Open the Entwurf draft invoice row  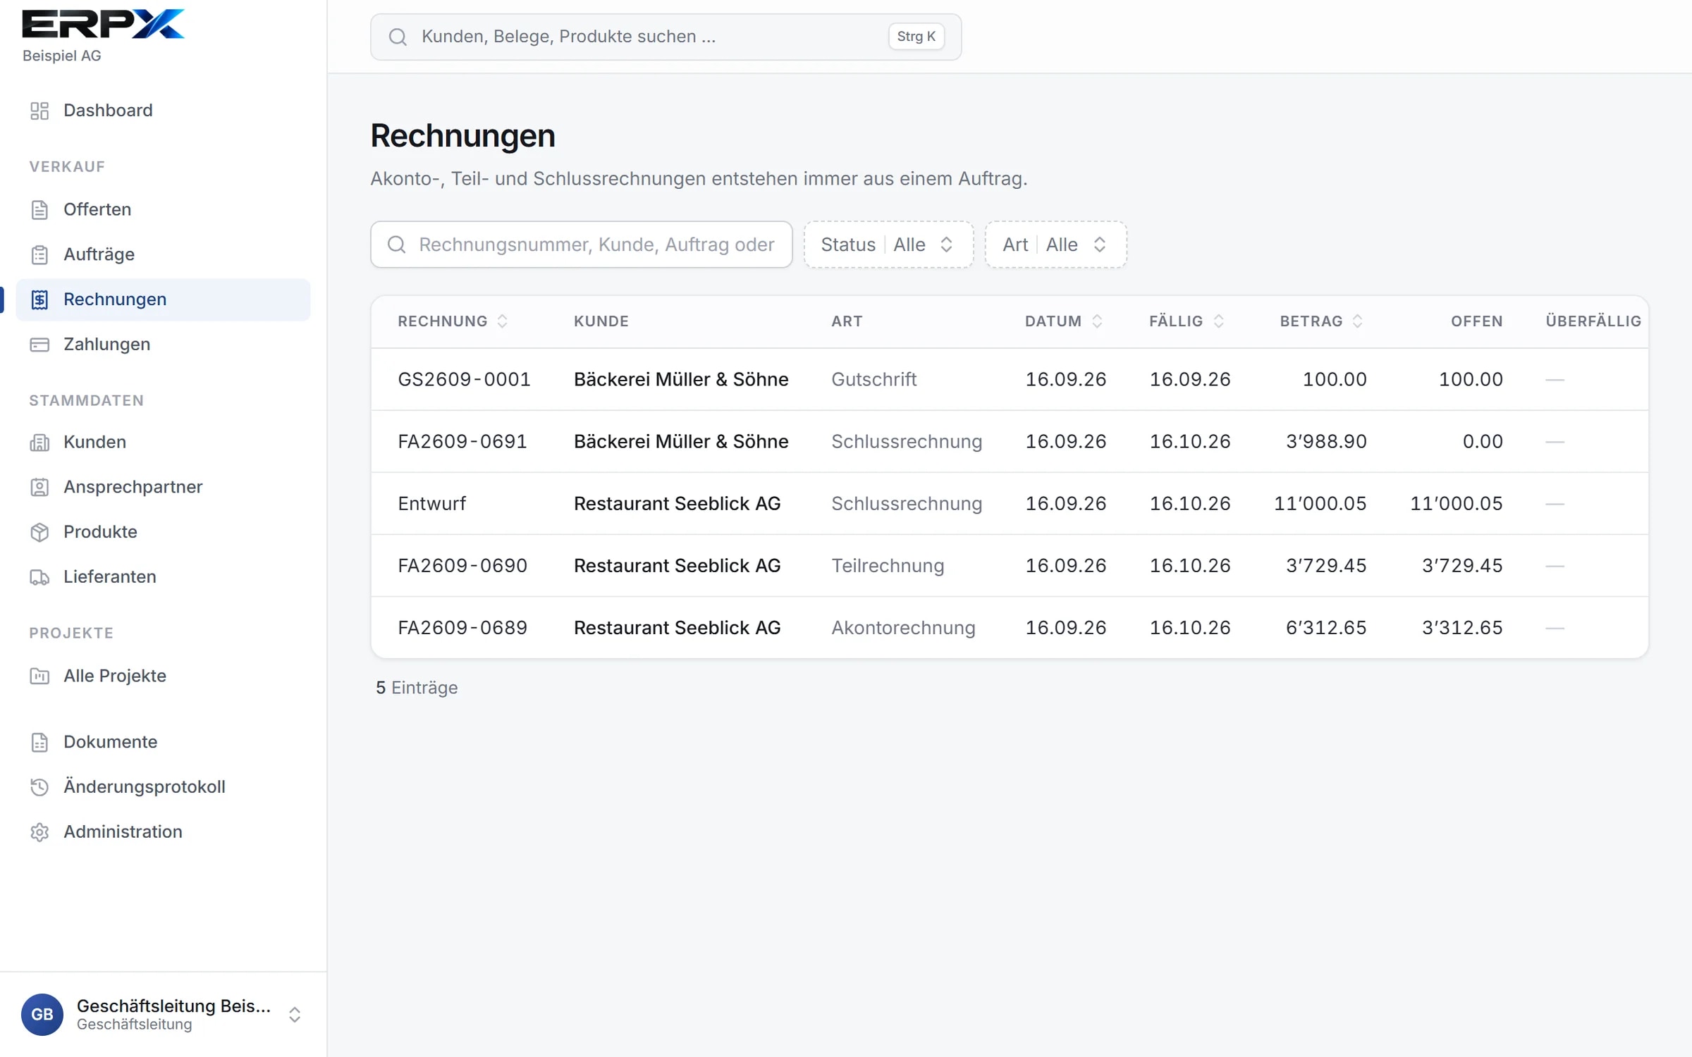pyautogui.click(x=1010, y=503)
